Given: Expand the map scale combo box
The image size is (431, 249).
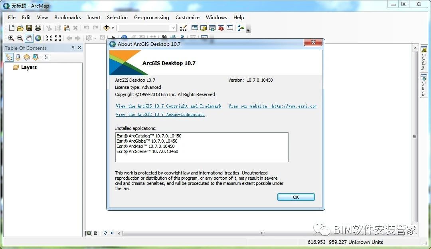Looking at the screenshot, I should click(173, 28).
